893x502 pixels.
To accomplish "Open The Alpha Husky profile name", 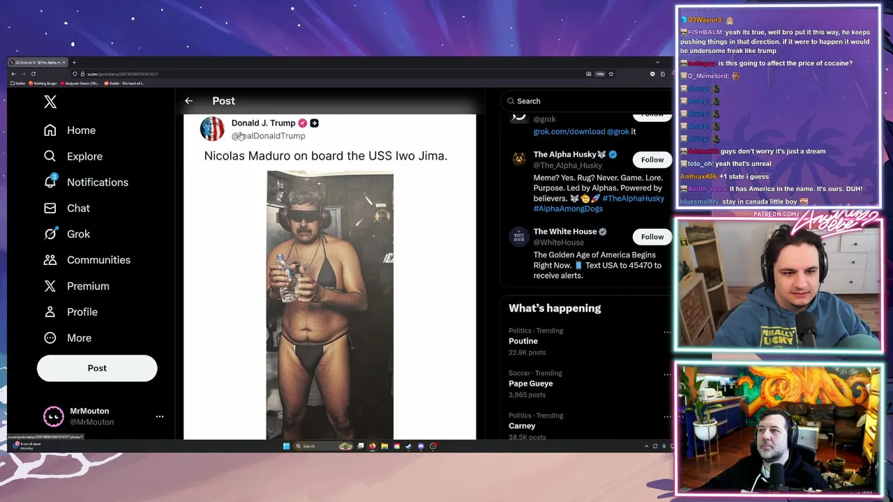I will point(565,154).
